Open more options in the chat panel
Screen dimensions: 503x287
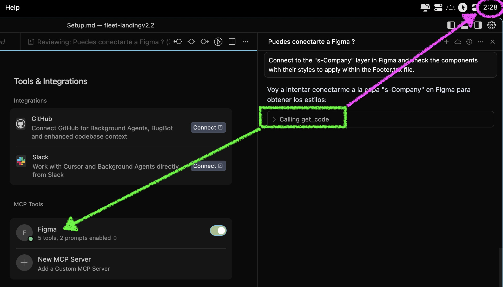pos(480,42)
